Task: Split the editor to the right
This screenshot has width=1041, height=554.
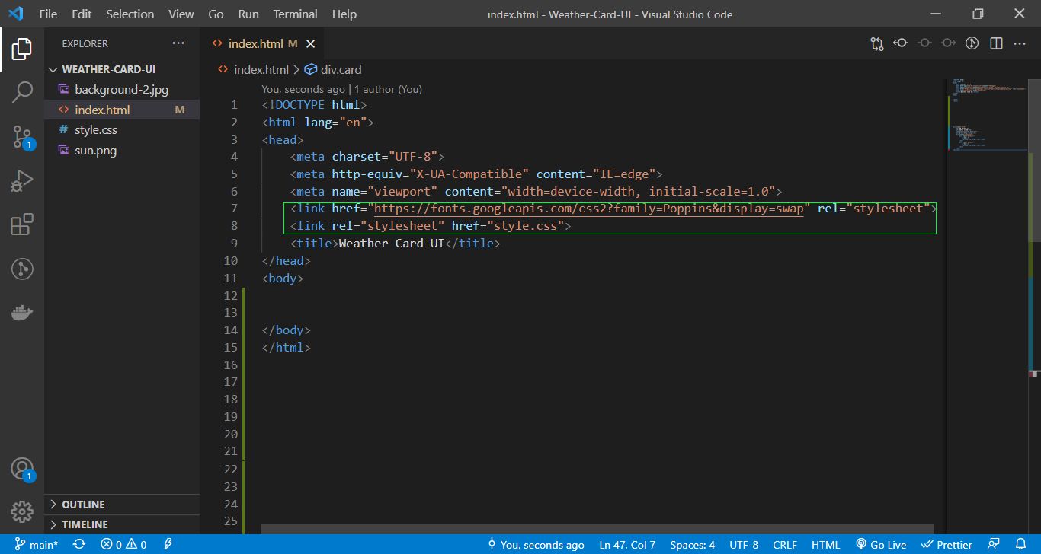Action: click(996, 44)
